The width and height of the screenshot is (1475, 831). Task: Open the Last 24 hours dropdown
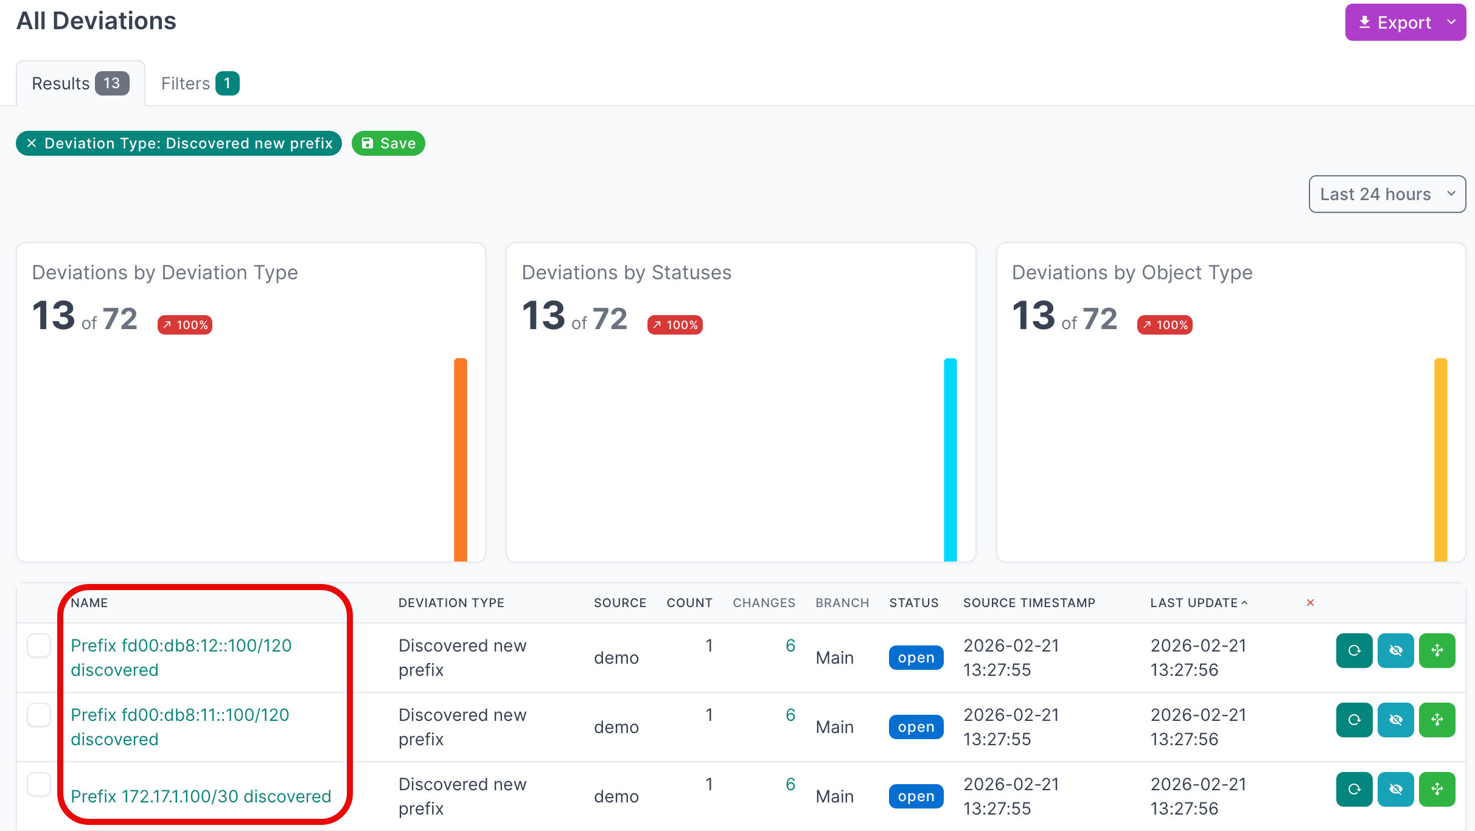[x=1387, y=194]
